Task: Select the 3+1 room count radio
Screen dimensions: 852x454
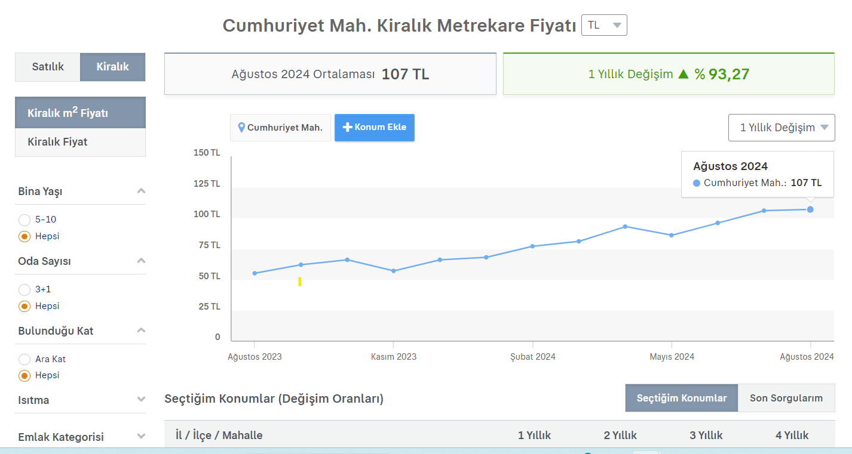Action: (x=24, y=289)
